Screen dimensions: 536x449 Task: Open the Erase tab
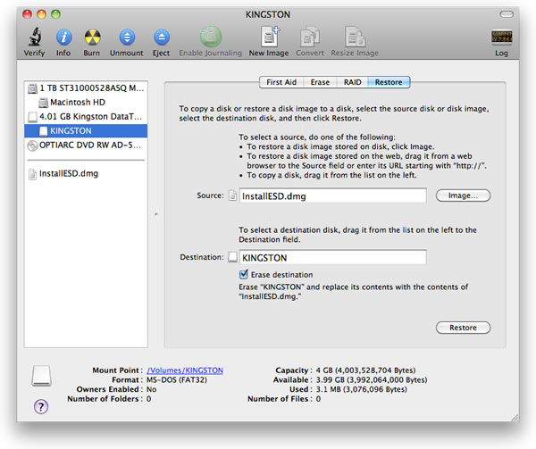click(x=320, y=82)
